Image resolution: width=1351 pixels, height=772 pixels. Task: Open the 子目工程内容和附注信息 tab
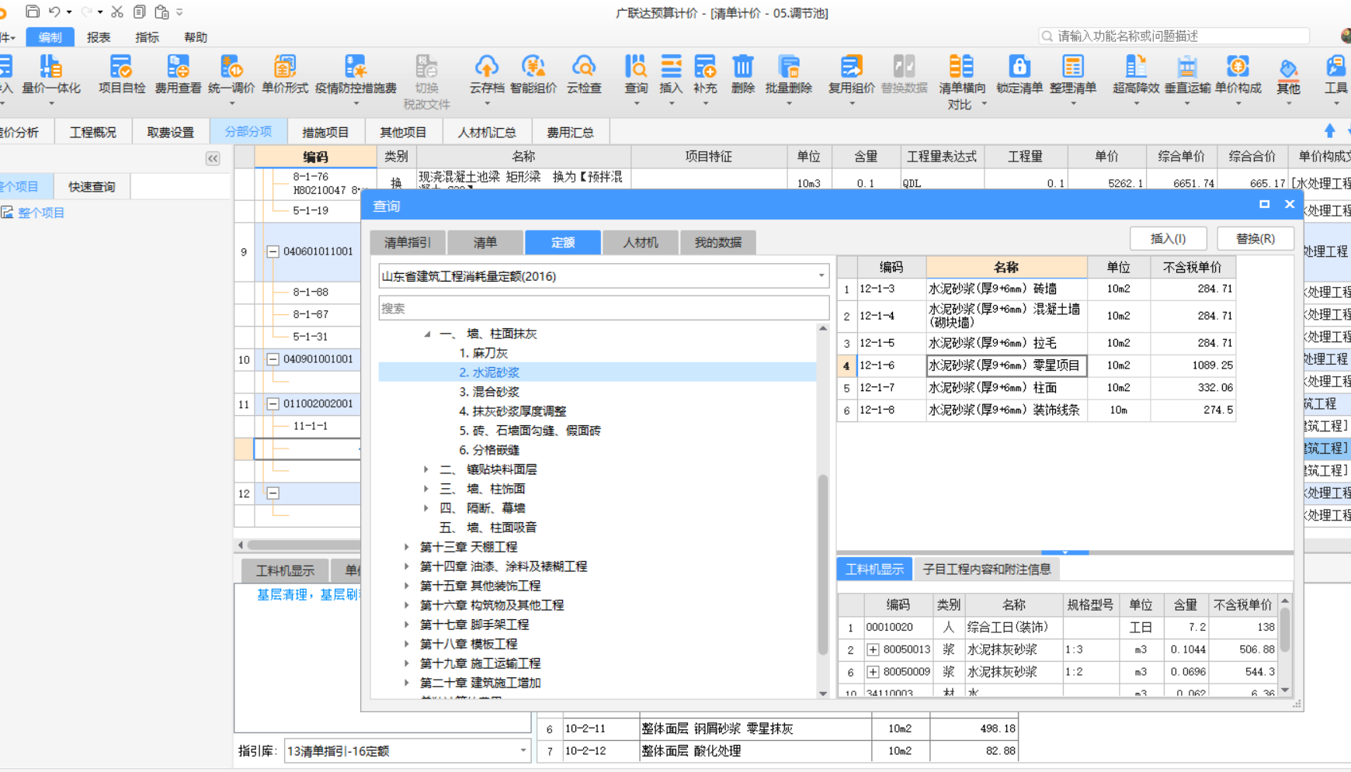pyautogui.click(x=986, y=569)
